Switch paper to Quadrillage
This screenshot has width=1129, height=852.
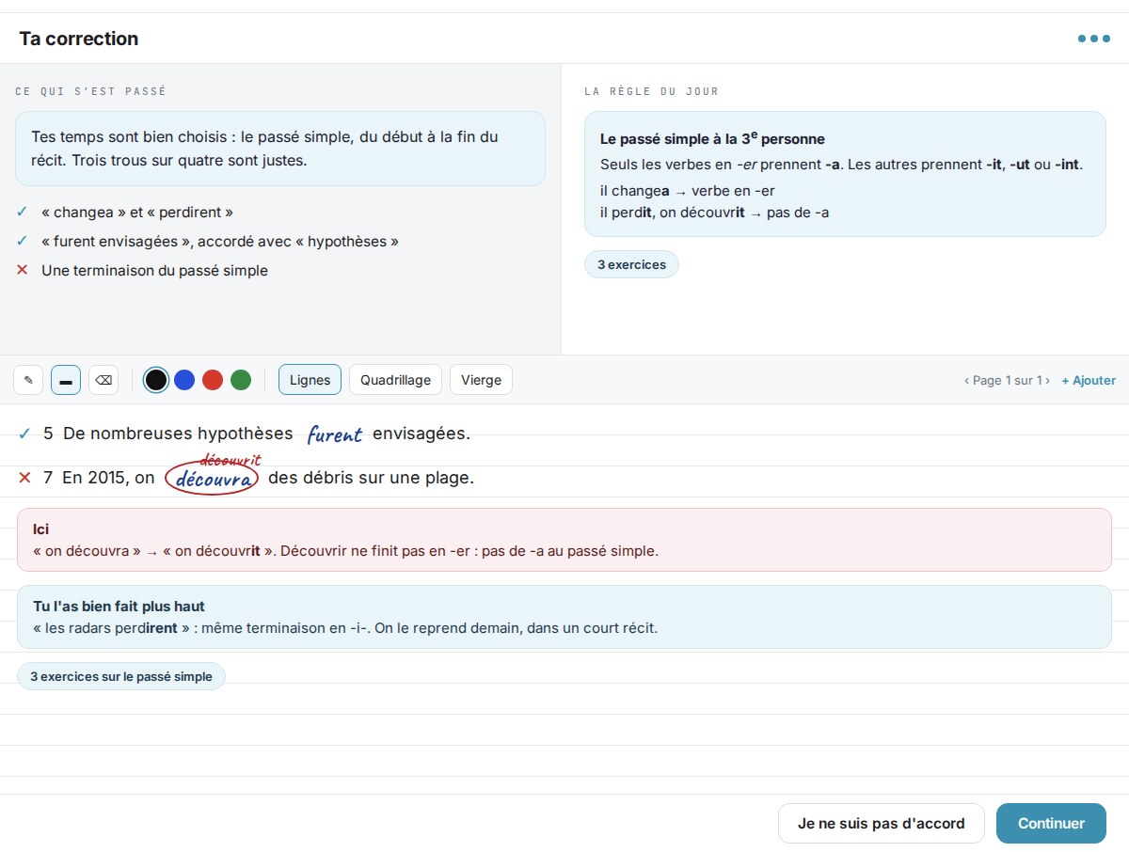(x=395, y=380)
